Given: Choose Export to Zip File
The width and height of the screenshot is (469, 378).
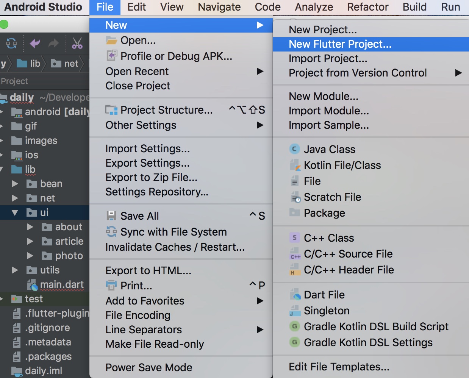Looking at the screenshot, I should (181, 177).
